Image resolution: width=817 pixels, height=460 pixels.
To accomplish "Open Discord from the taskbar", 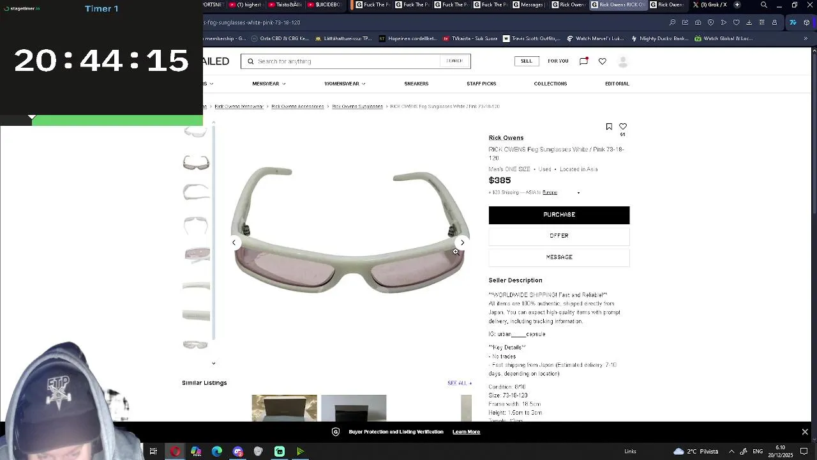I will tap(238, 452).
